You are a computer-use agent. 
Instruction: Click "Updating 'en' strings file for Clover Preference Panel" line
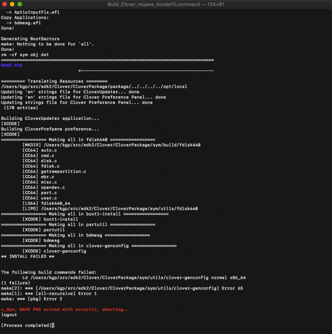tap(83, 98)
